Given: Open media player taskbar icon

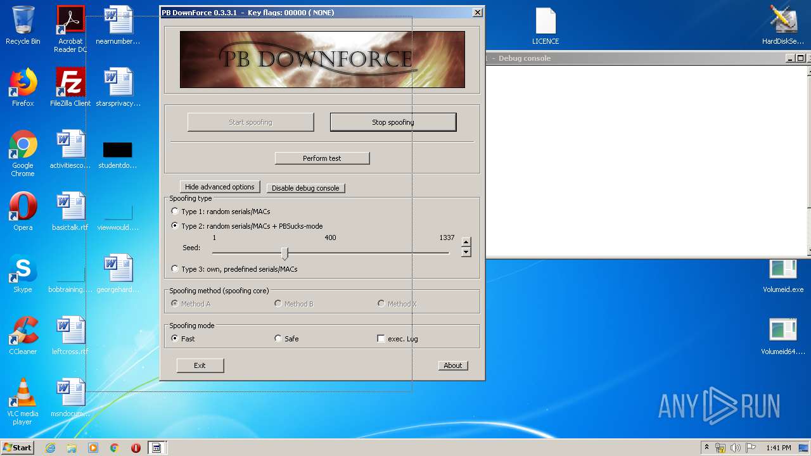Looking at the screenshot, I should click(93, 448).
